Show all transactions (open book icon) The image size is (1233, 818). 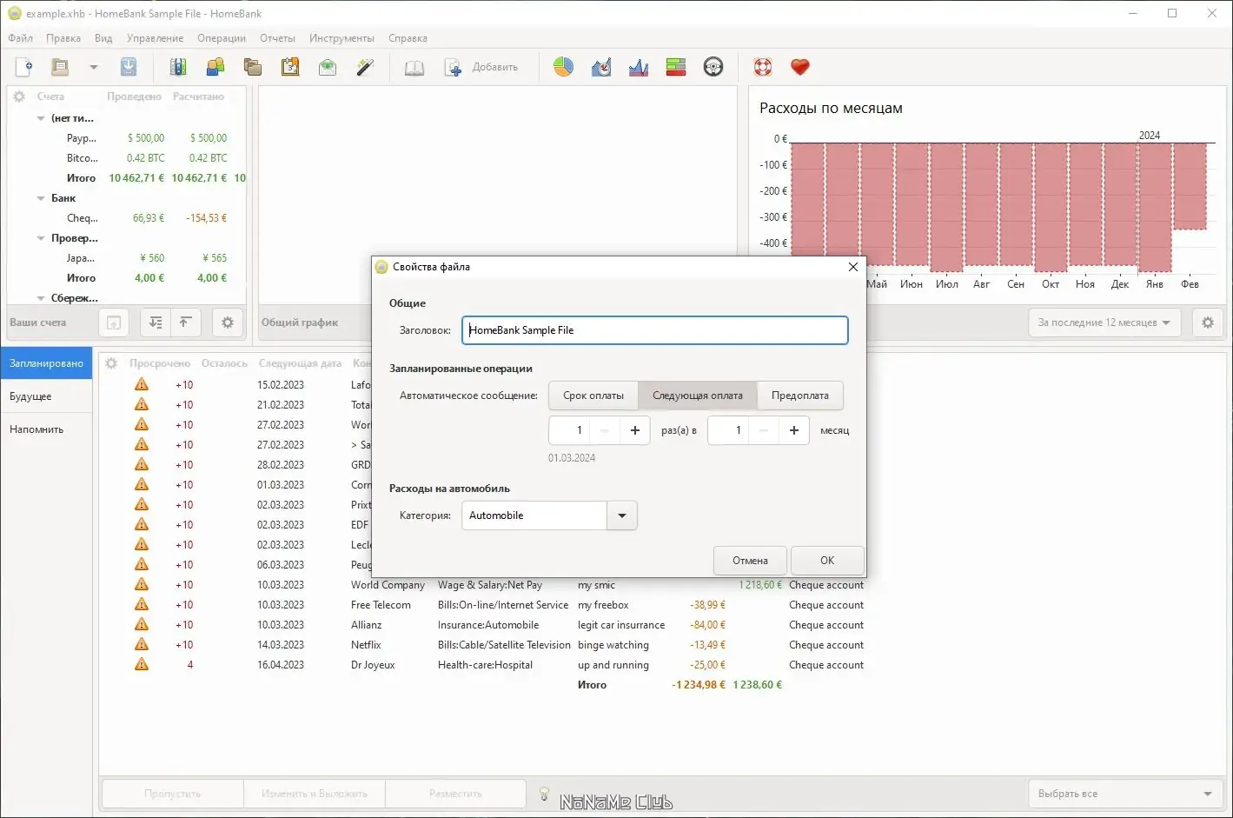pos(414,67)
